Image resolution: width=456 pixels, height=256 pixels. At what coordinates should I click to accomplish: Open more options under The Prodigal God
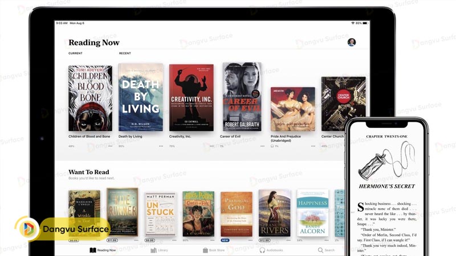click(x=250, y=240)
